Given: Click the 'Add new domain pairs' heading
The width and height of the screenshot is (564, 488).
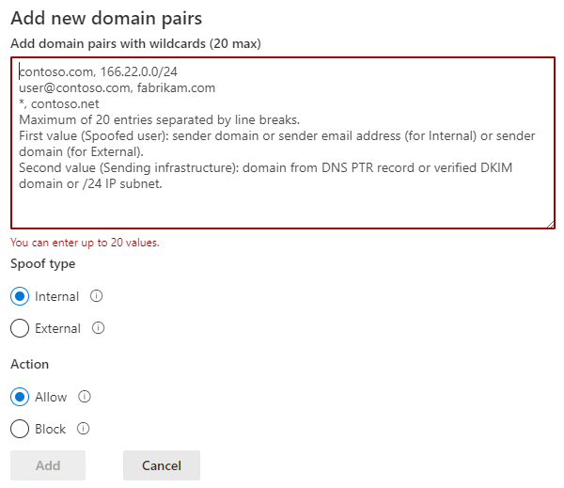Looking at the screenshot, I should click(x=106, y=19).
